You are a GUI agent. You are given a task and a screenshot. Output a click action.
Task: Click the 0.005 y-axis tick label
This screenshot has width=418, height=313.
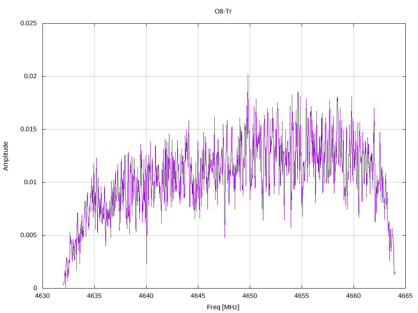coord(29,235)
